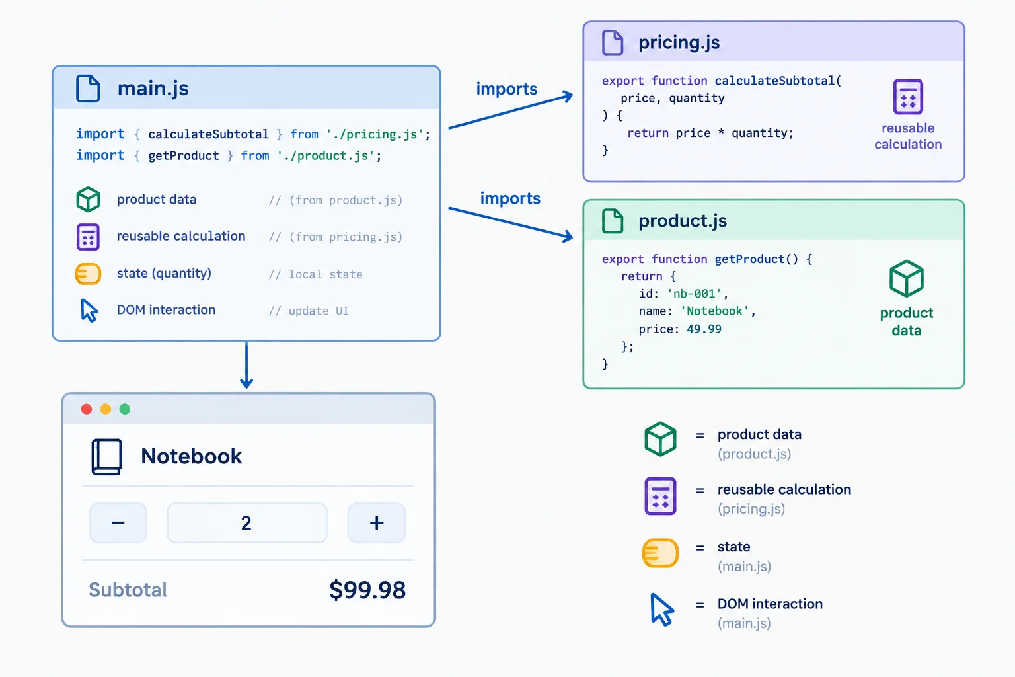This screenshot has height=677, width=1015.
Task: Click the purple calculator icon in main.js panel
Action: tap(88, 237)
